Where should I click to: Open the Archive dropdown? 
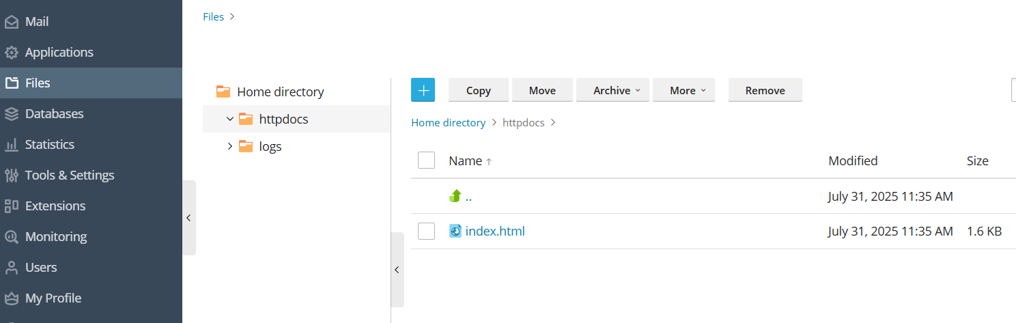[x=613, y=90]
